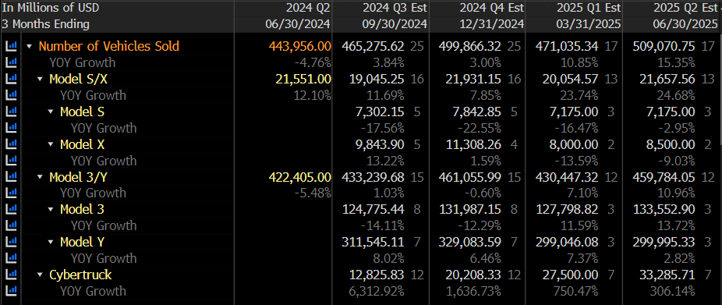
Task: Select the 2024 Q3 Est column header
Action: (395, 7)
